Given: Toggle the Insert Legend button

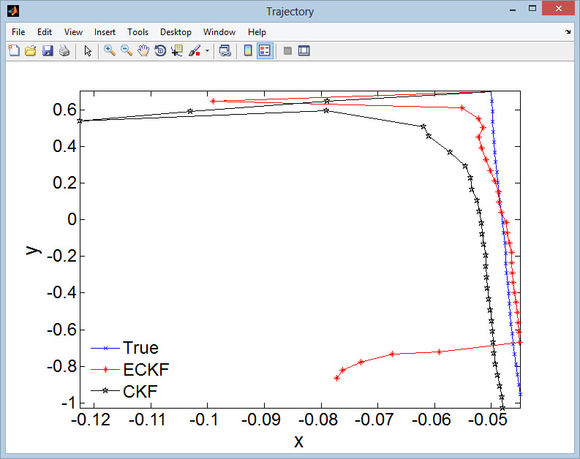Looking at the screenshot, I should tap(265, 50).
